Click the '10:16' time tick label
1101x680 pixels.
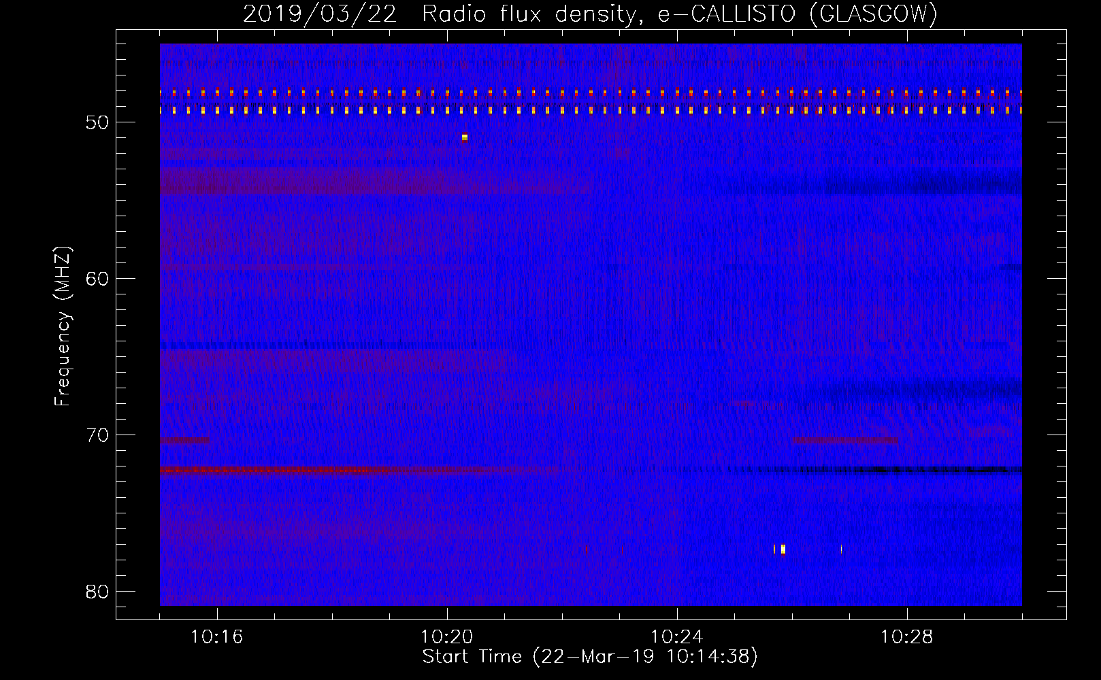click(216, 637)
